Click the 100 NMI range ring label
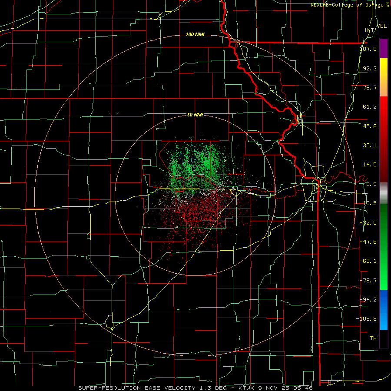This screenshot has width=391, height=391. point(195,34)
